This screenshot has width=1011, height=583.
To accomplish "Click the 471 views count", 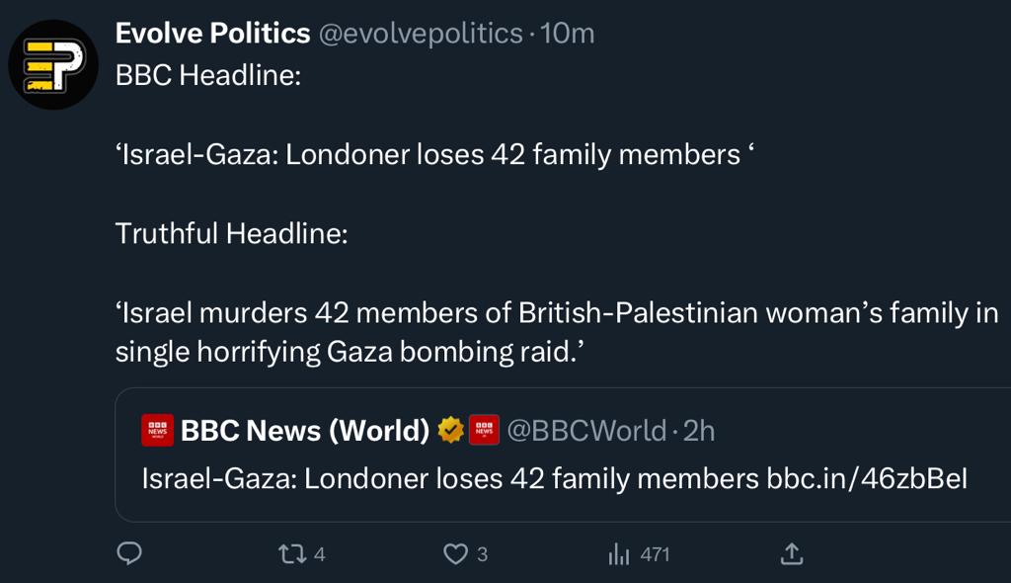I will (655, 555).
